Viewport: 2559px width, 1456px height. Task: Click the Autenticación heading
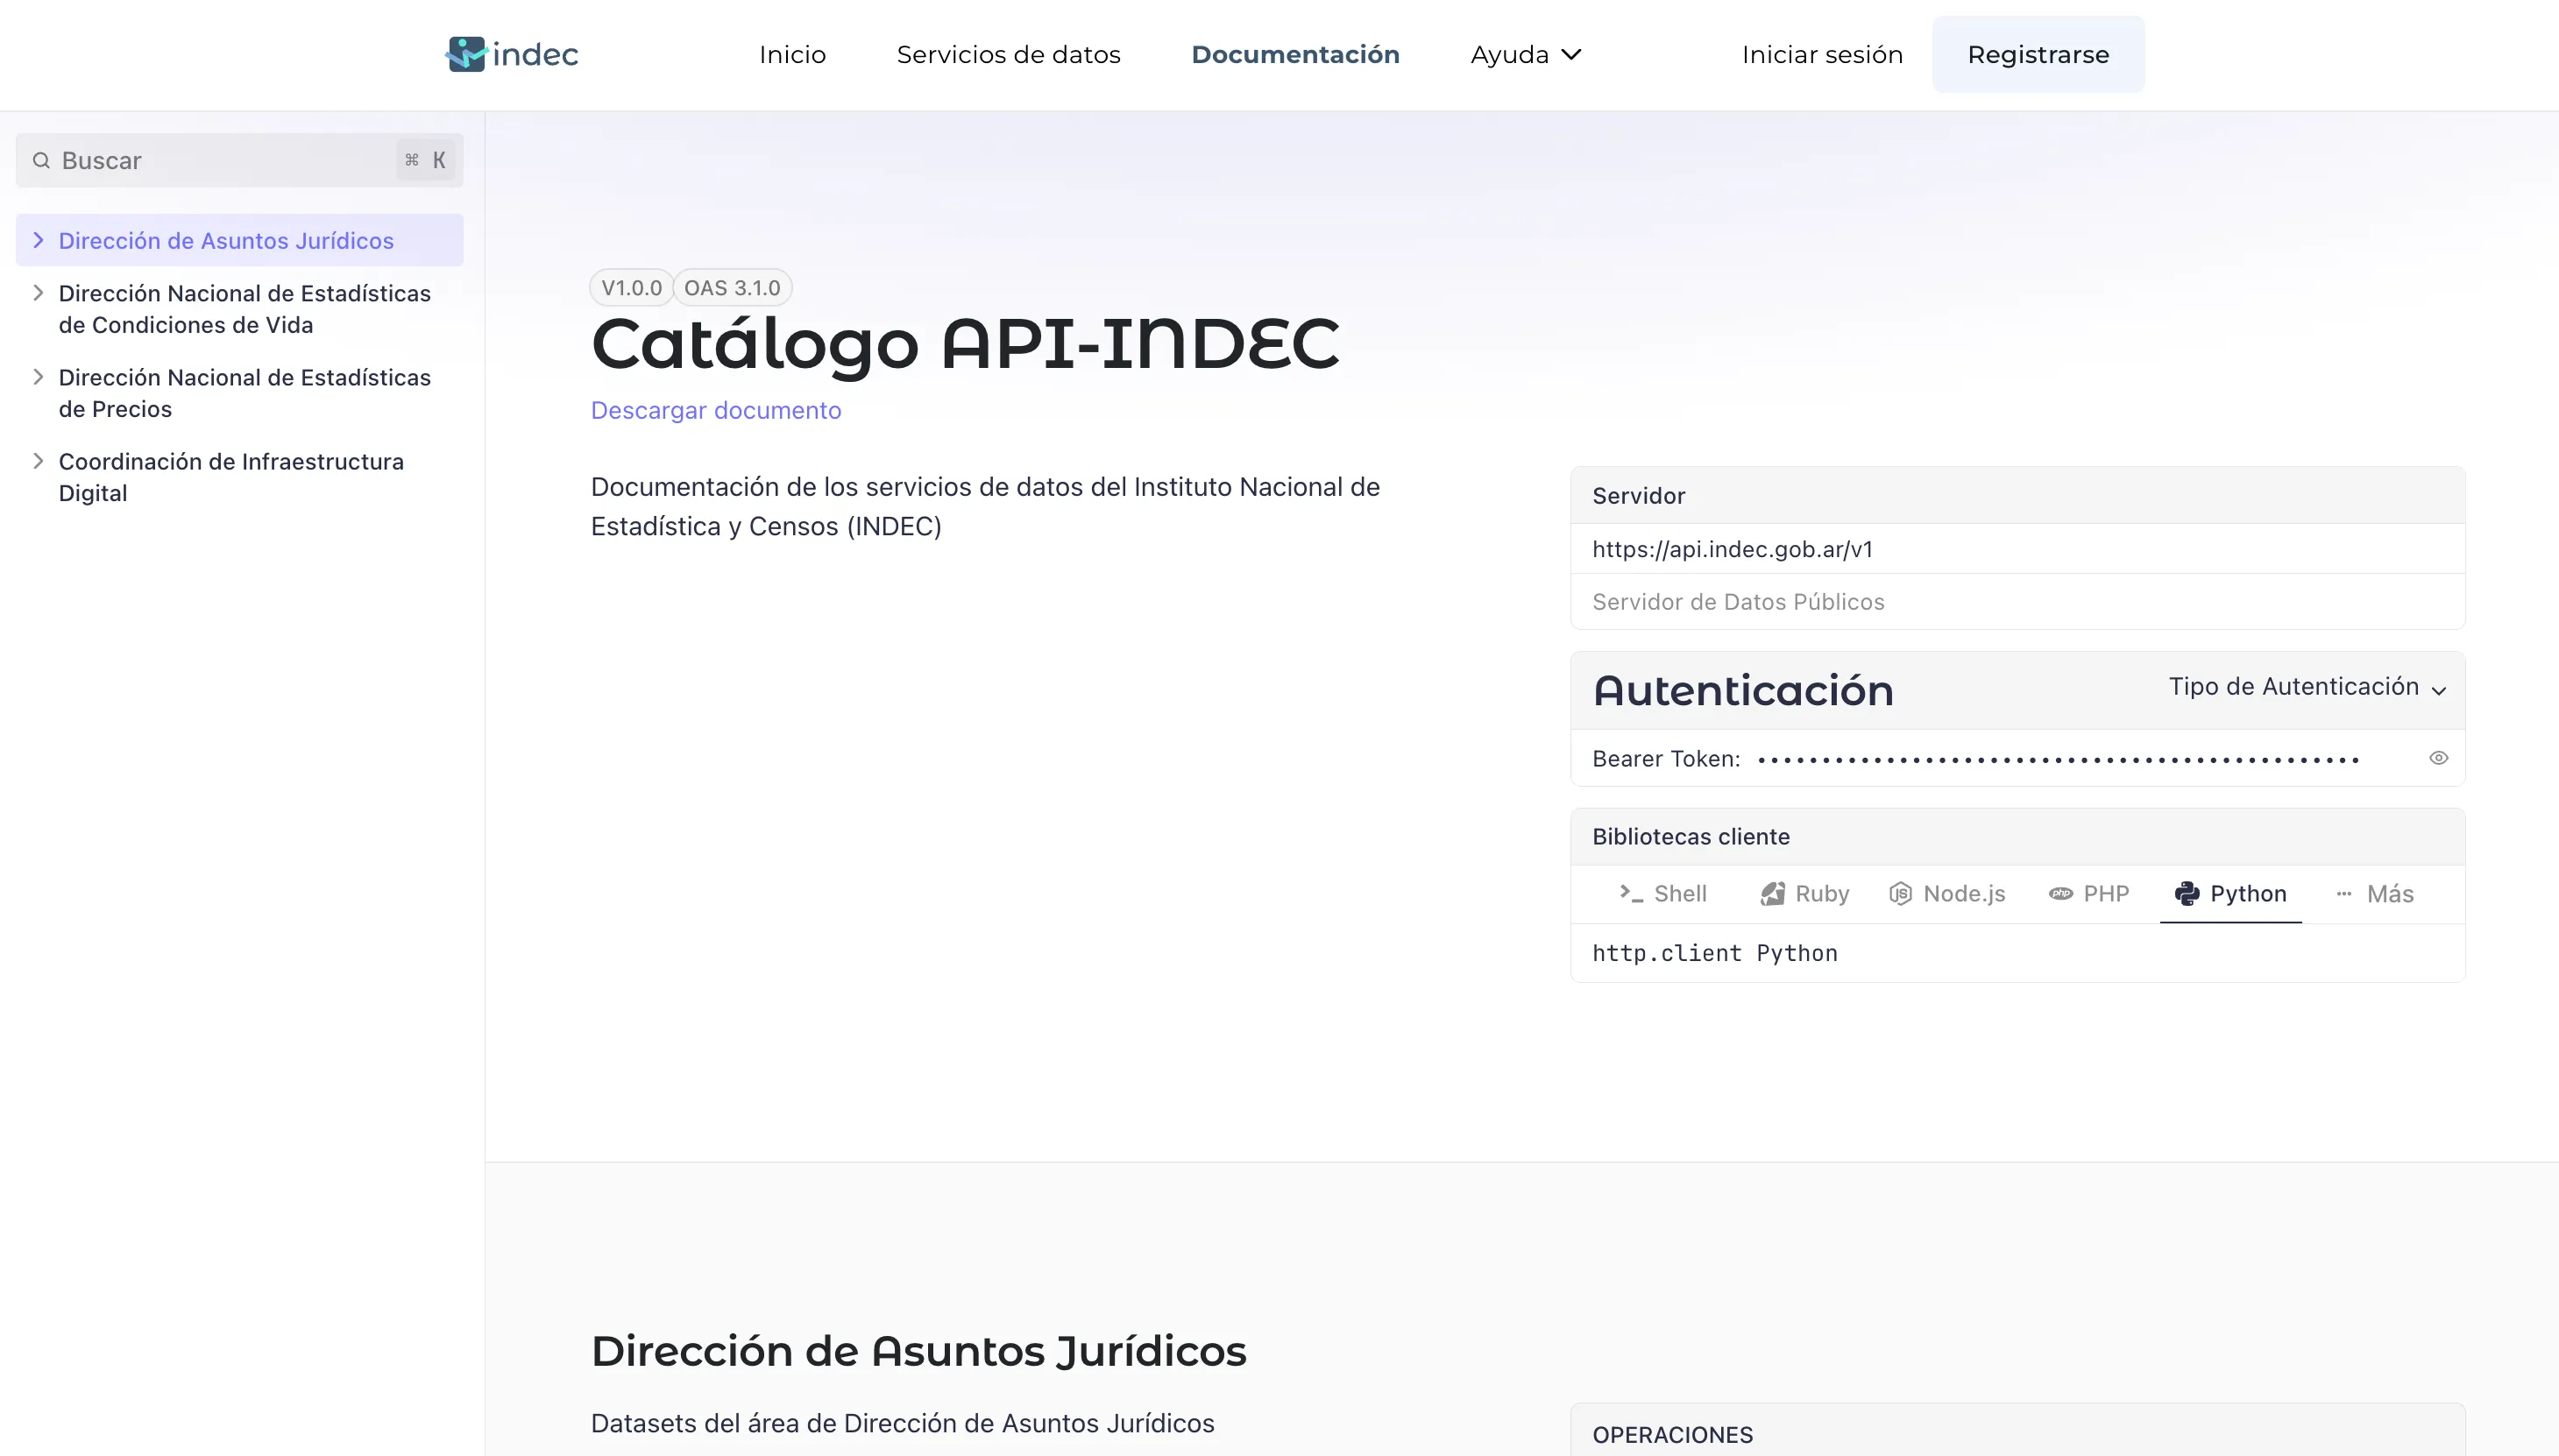tap(1743, 690)
